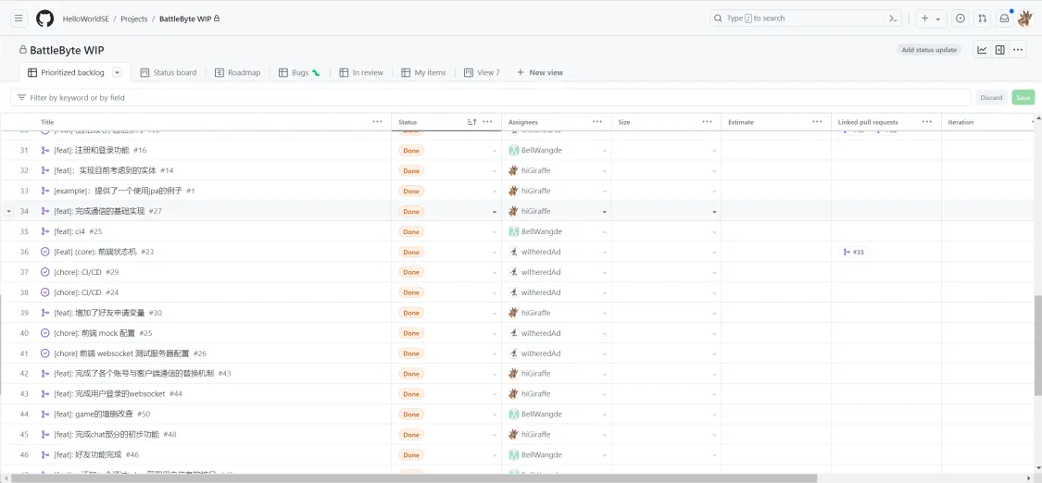Open the Status dropdown for row 34

494,212
